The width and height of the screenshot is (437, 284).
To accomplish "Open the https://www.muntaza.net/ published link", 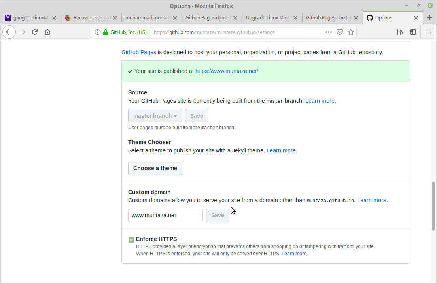I will pyautogui.click(x=227, y=71).
